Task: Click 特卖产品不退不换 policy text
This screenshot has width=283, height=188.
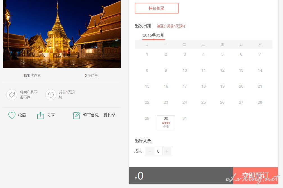Action: [x=29, y=95]
